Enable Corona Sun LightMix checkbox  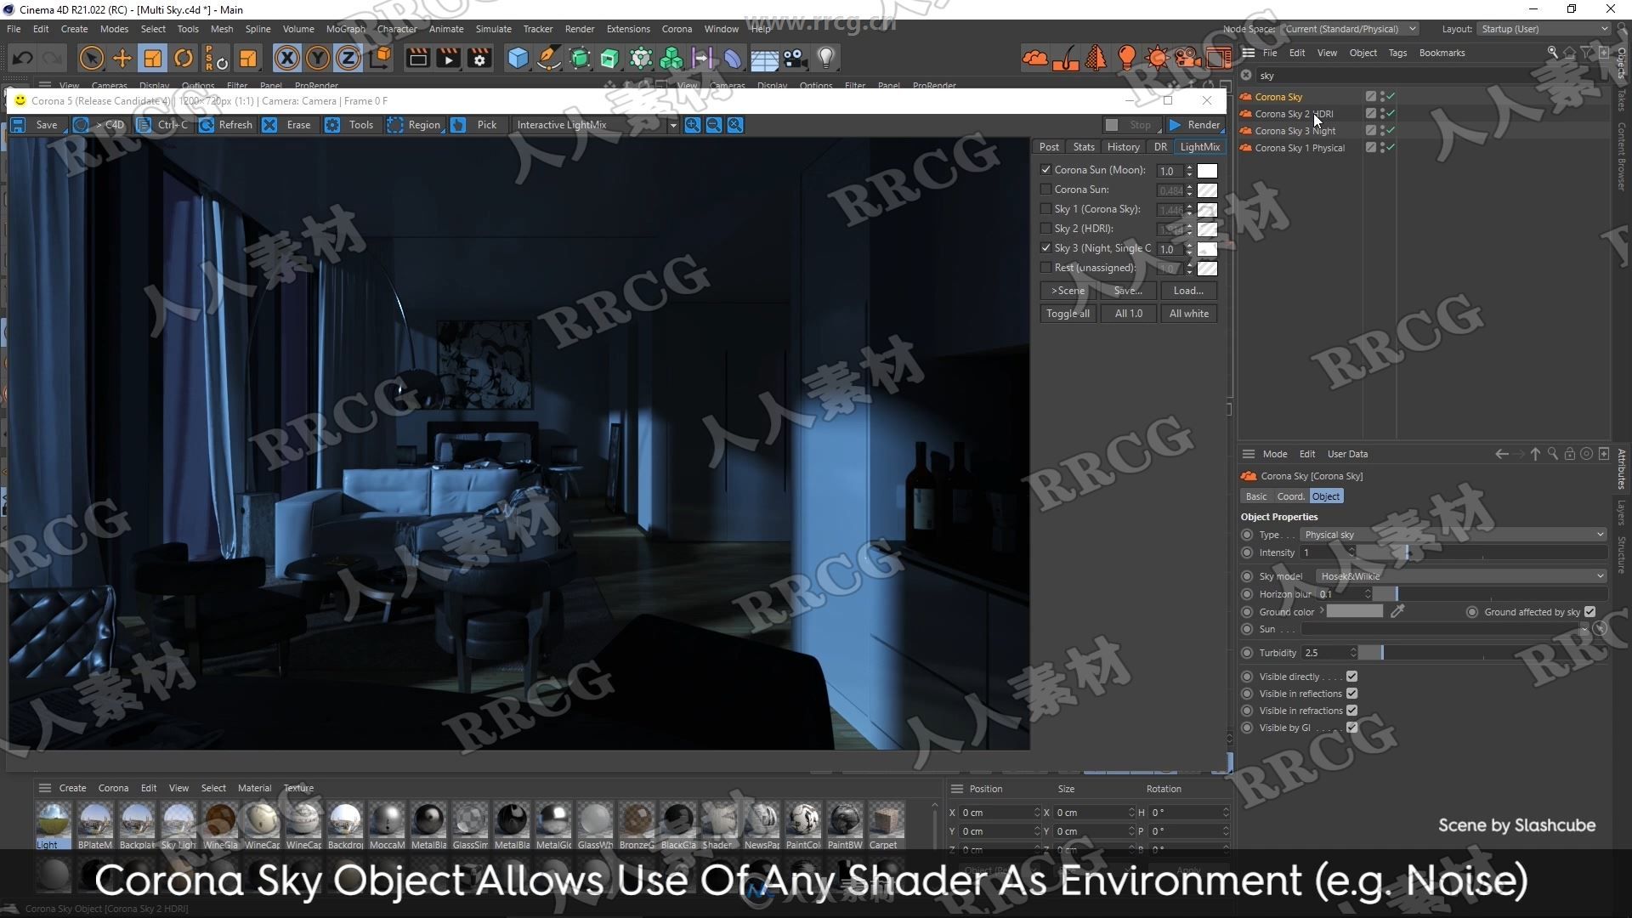pyautogui.click(x=1045, y=190)
